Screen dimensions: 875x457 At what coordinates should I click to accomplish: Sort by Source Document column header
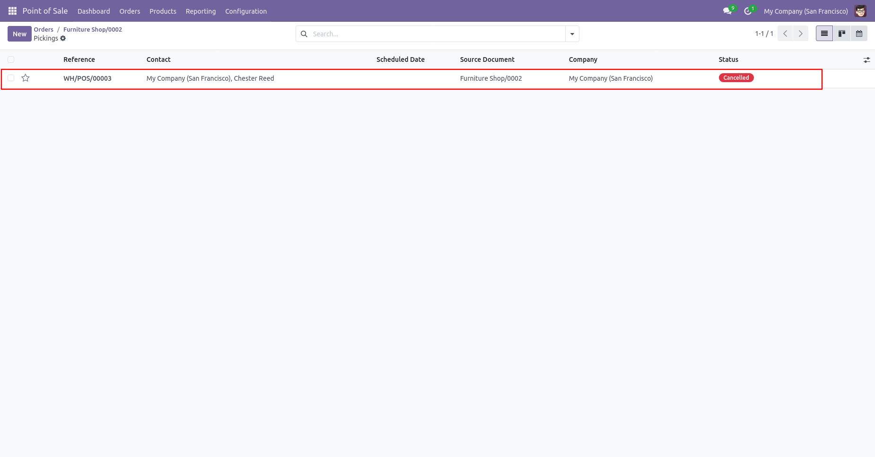pyautogui.click(x=487, y=59)
